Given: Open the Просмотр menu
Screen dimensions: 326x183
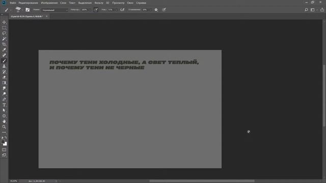Looking at the screenshot, I should 118,3.
